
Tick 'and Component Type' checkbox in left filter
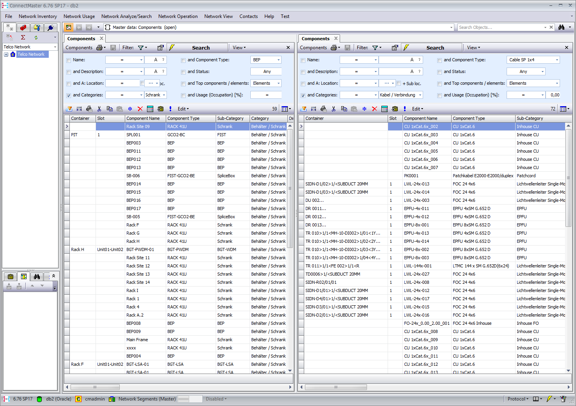pyautogui.click(x=183, y=60)
